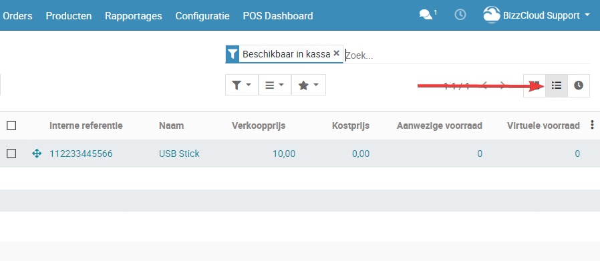Open the Rapportages menu
Screen dimensions: 600x261
tap(134, 16)
